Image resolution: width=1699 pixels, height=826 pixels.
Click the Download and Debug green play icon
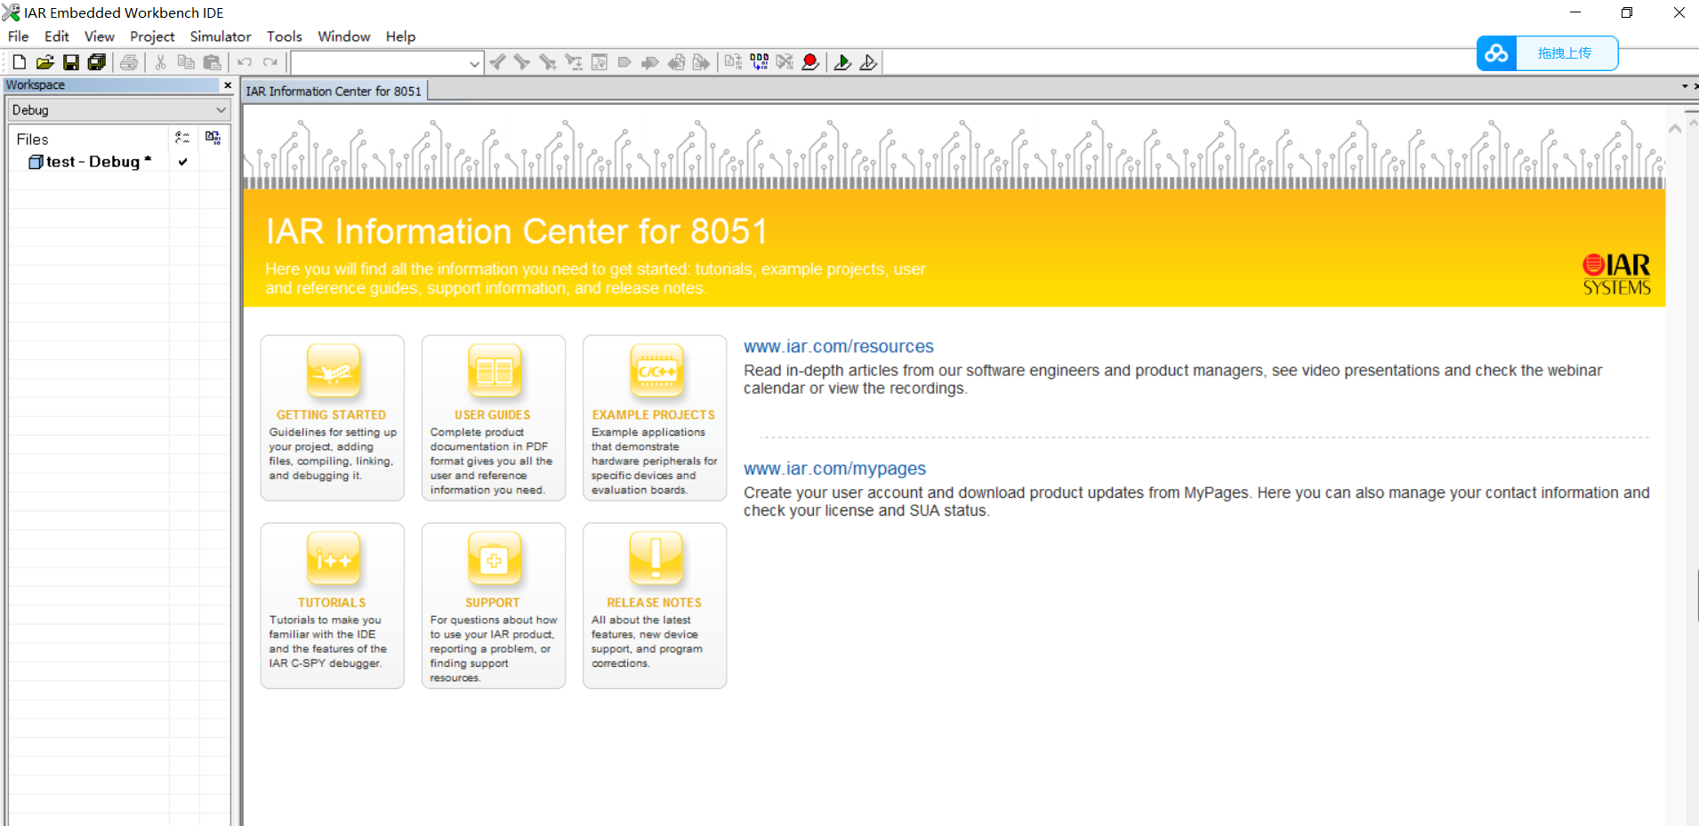tap(841, 62)
